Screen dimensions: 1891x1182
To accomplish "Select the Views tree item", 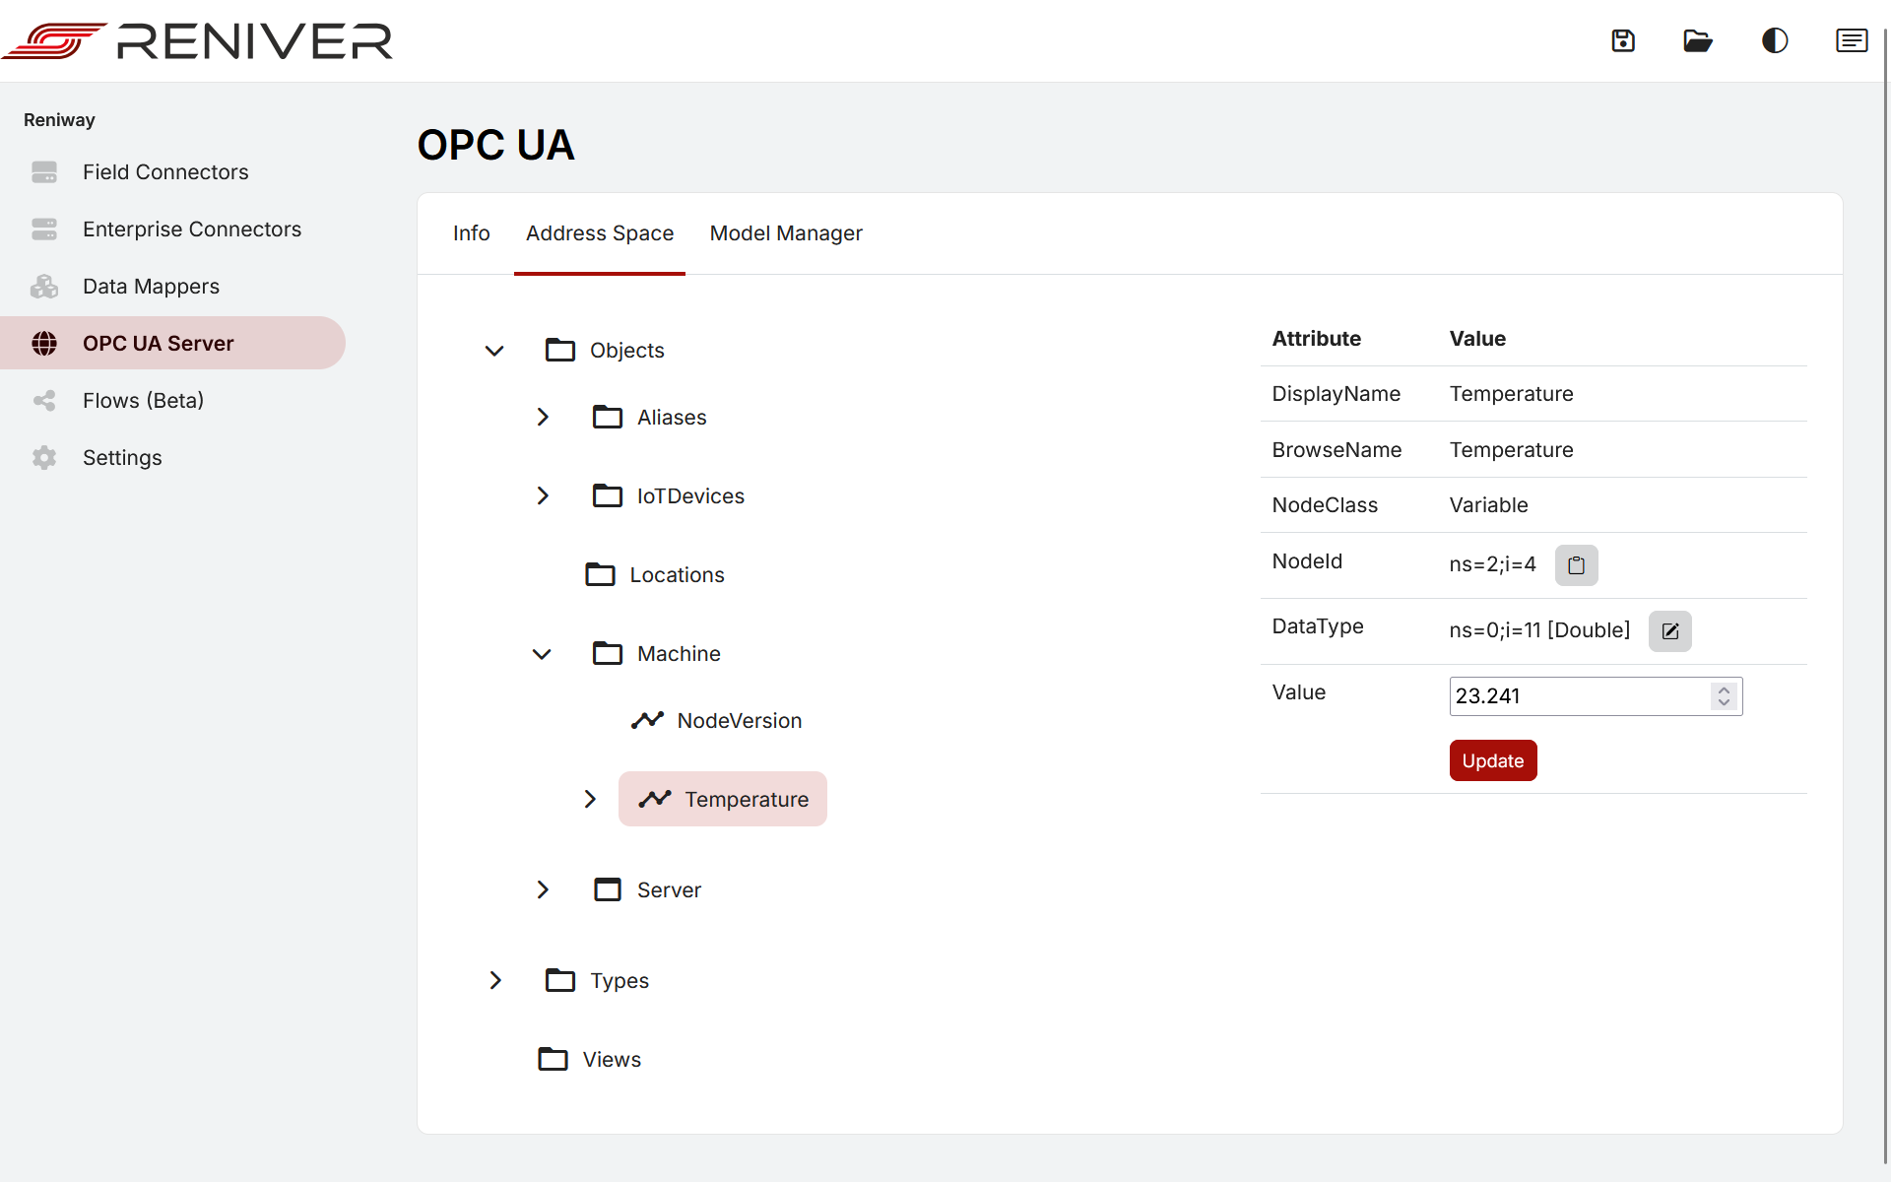I will point(590,1060).
